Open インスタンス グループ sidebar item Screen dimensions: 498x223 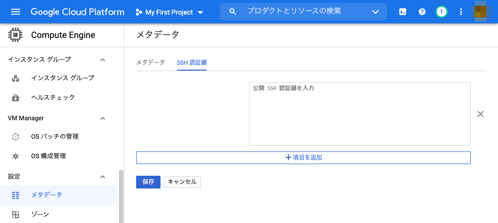click(x=58, y=78)
